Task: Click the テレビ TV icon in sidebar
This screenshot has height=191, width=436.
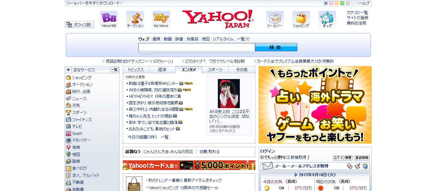Action: point(69,126)
